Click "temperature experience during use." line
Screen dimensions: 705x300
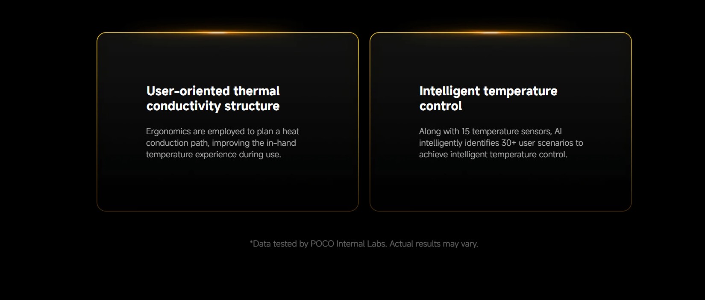(x=213, y=154)
